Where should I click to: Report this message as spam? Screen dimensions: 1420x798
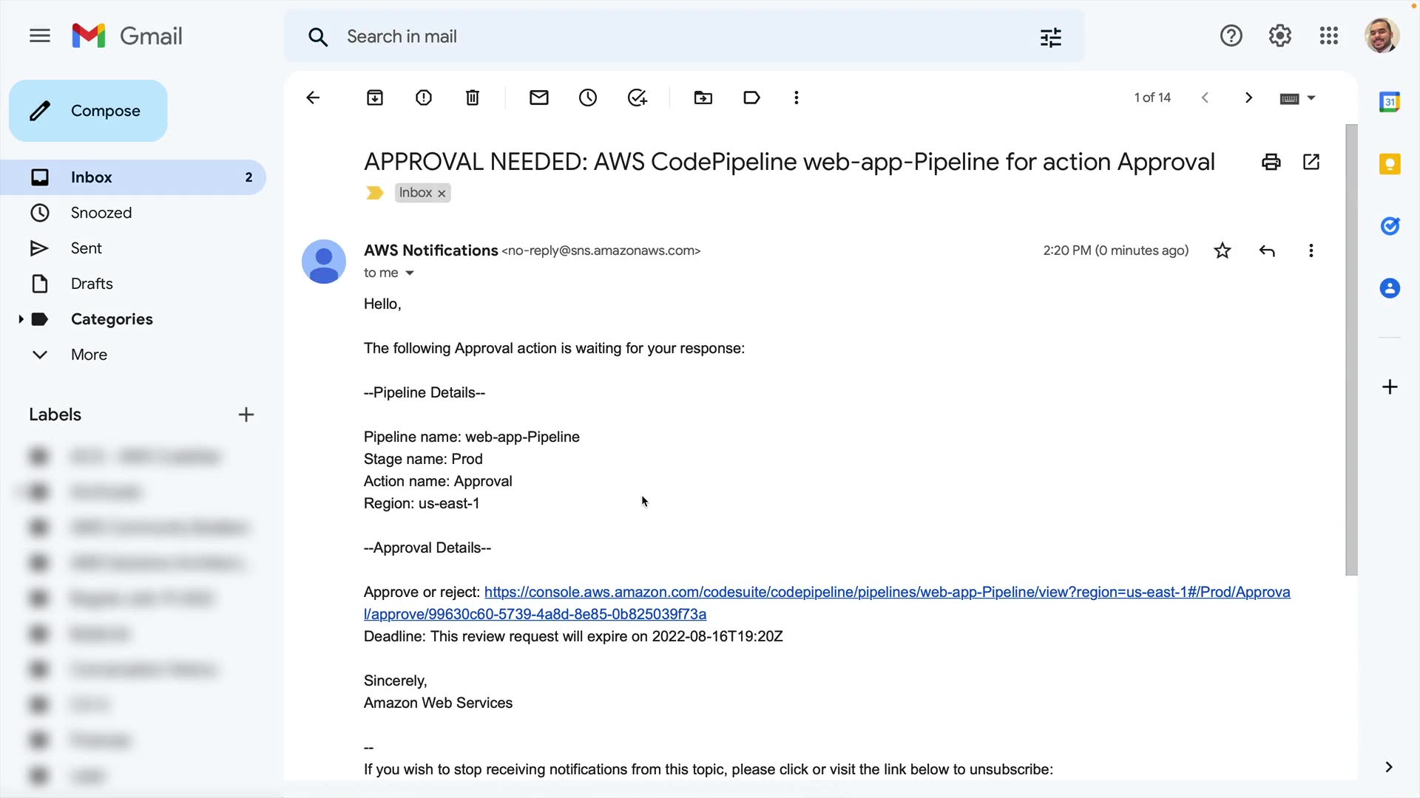click(424, 98)
